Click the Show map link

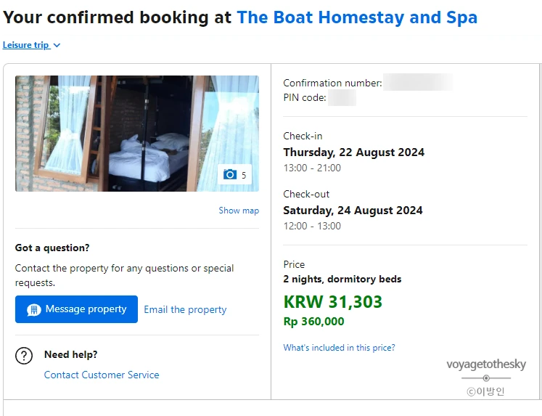[239, 211]
